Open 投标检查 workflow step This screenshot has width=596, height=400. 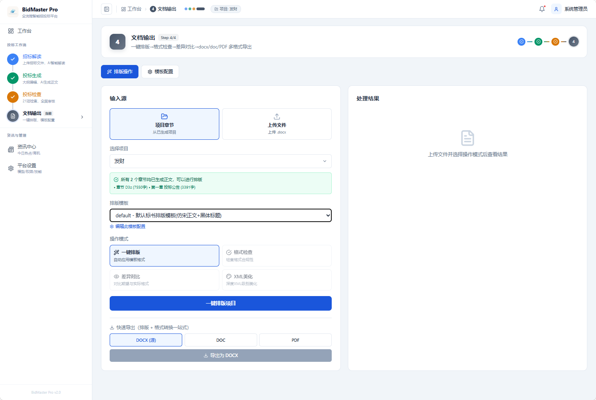click(46, 97)
